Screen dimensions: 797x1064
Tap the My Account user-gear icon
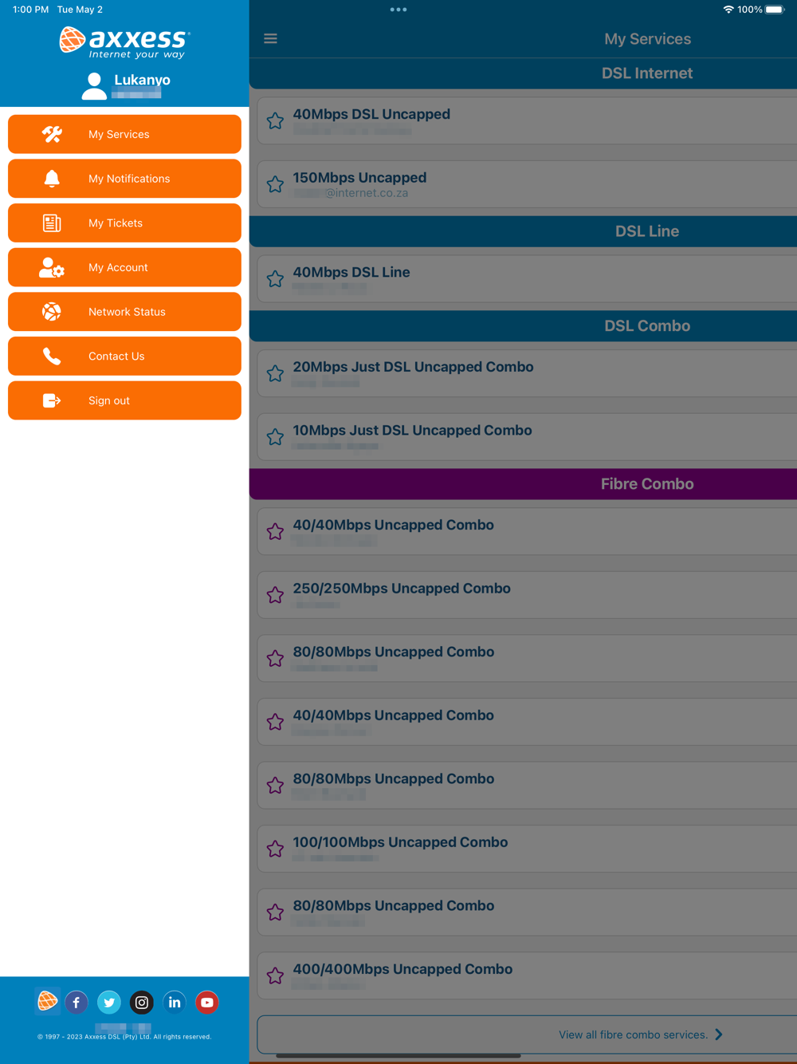(52, 267)
